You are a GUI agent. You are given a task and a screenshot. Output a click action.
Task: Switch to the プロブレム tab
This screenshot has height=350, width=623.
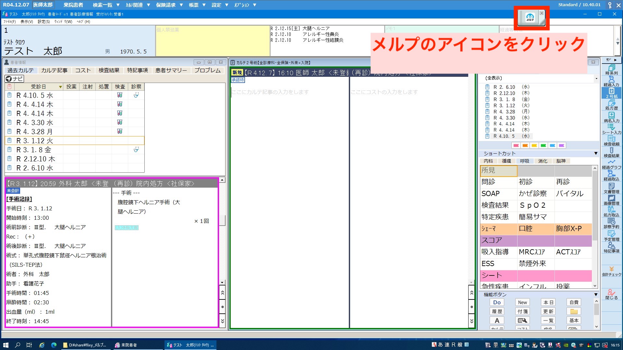click(x=207, y=70)
